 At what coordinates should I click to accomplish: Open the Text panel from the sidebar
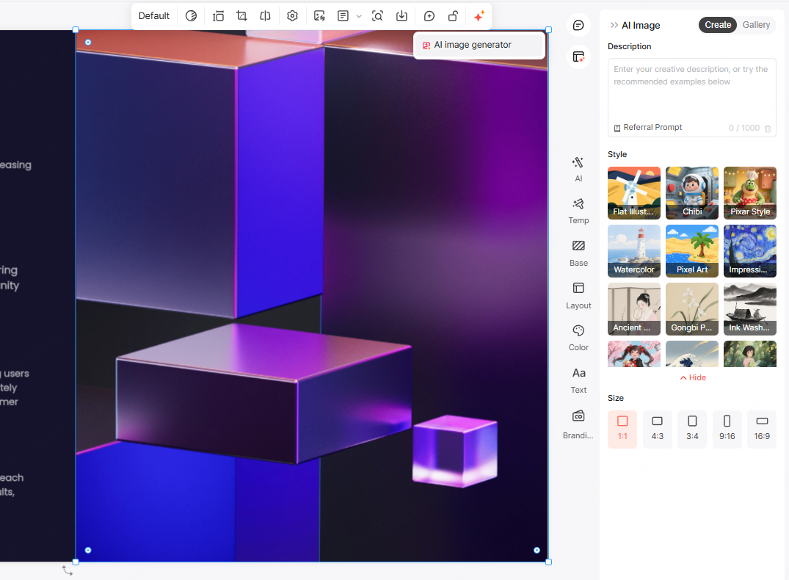click(578, 380)
